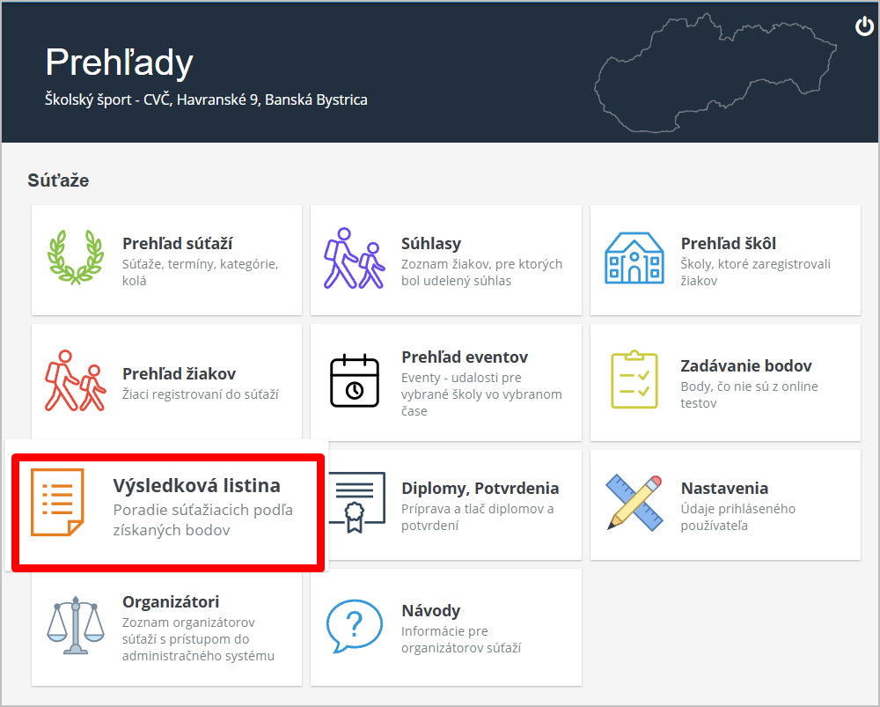
Task: Click text 'Poradie súťažiacich podľa získaných bodov'
Action: [203, 520]
